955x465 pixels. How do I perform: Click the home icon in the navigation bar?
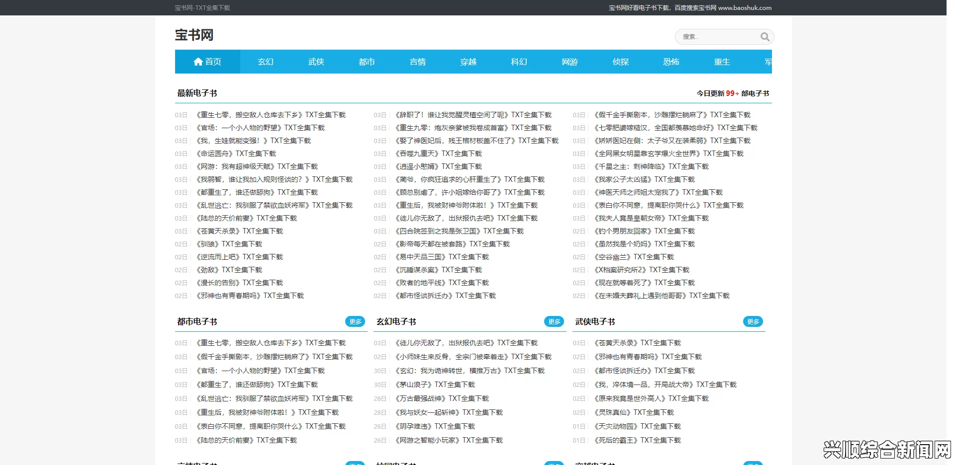tap(198, 62)
